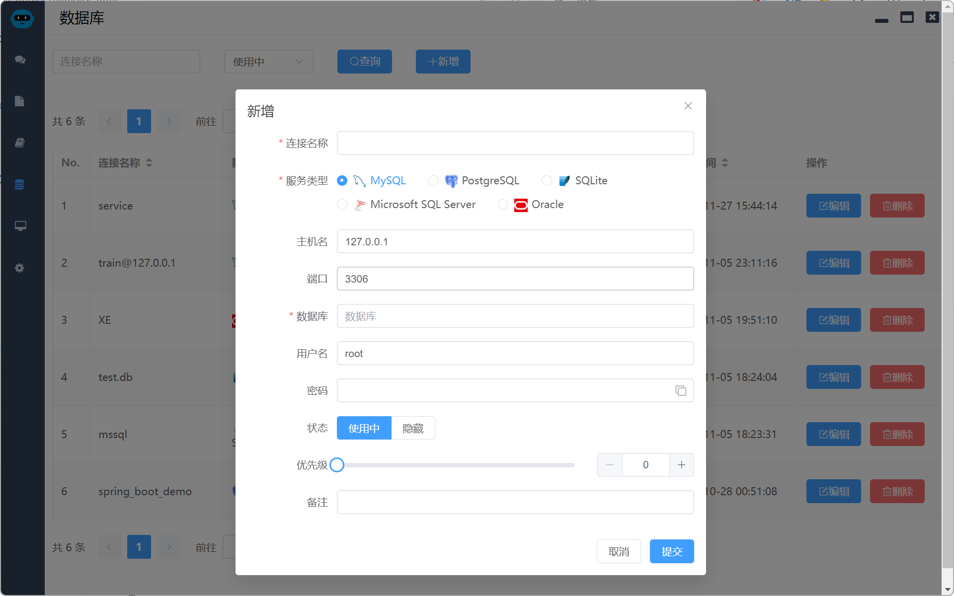This screenshot has height=596, width=954.
Task: Select MySQL service type
Action: pyautogui.click(x=342, y=181)
